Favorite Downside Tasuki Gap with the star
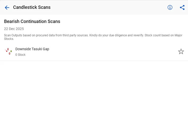 coord(181,51)
